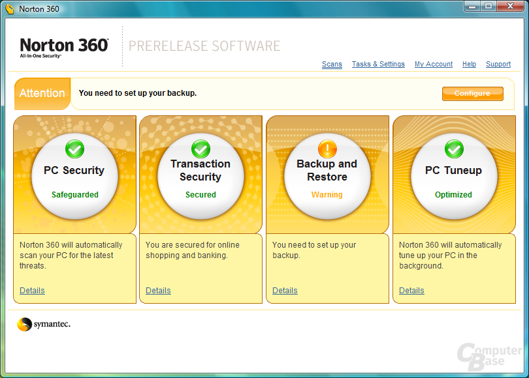Click the green checkmark icon above PC Security

[74, 149]
